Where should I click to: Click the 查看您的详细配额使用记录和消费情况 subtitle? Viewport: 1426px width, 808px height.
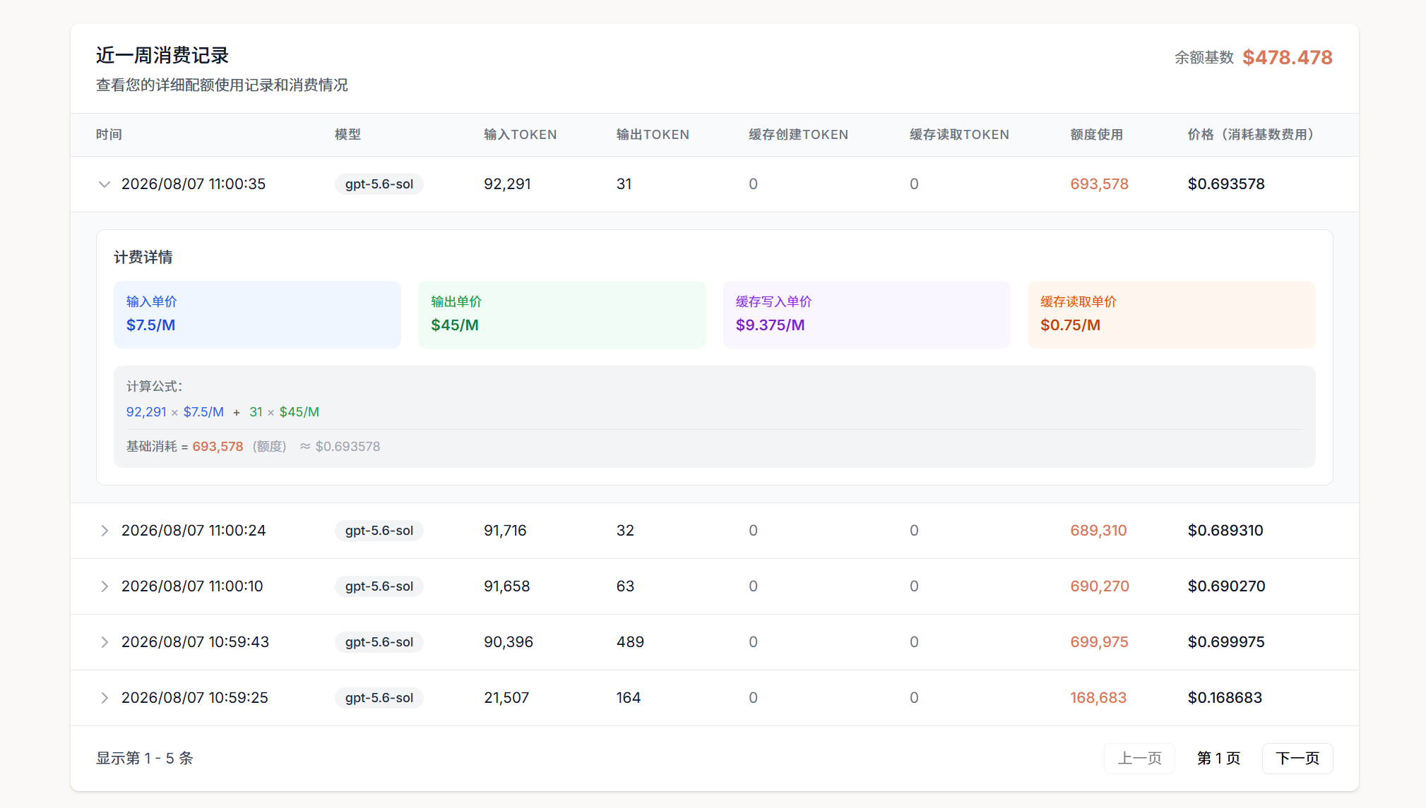[222, 85]
